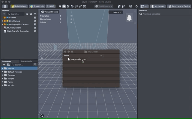Select the ML Component object

(x=14, y=28)
